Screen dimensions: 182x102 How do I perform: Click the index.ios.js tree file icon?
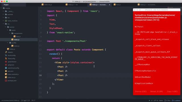6,77
